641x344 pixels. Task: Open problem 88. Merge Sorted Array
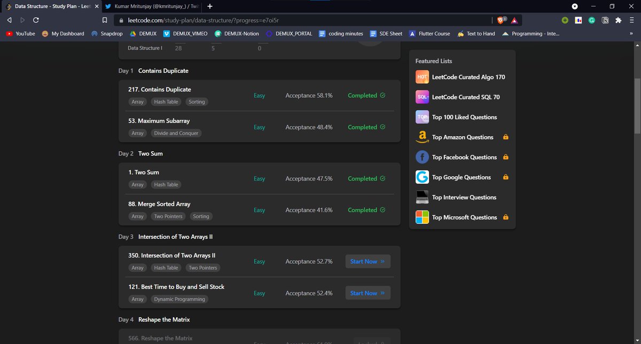159,204
